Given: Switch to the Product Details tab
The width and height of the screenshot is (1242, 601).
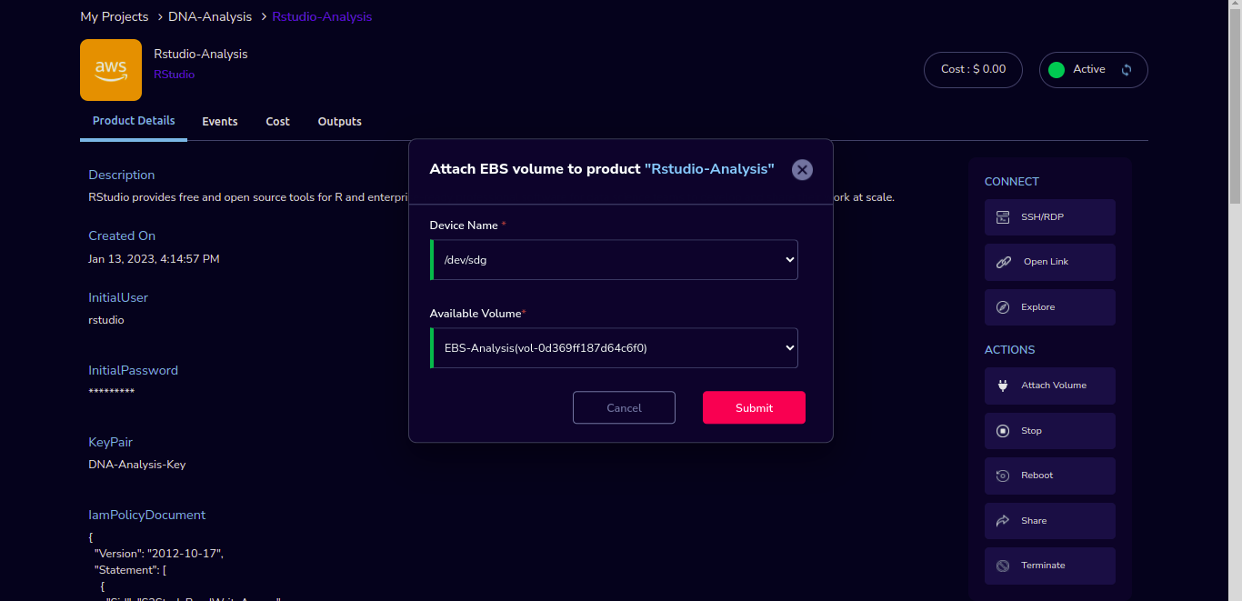Looking at the screenshot, I should (134, 121).
